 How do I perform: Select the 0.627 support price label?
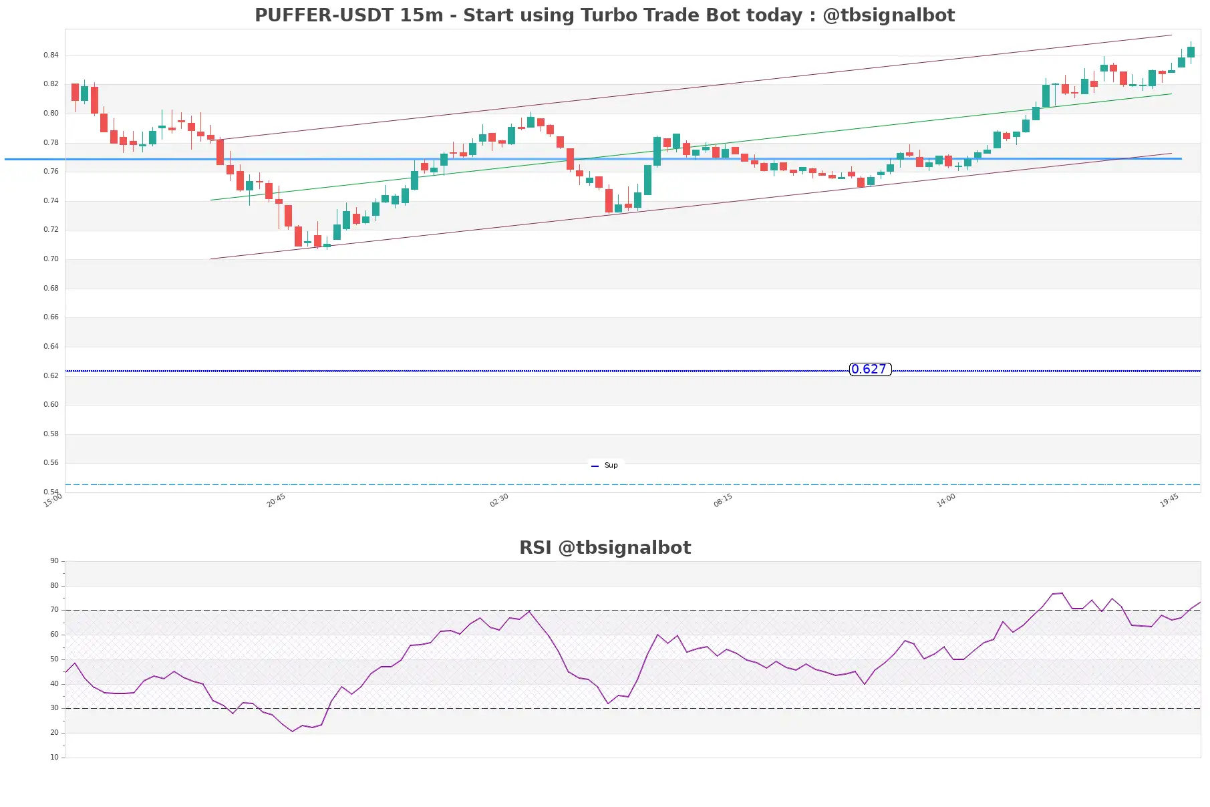click(869, 369)
